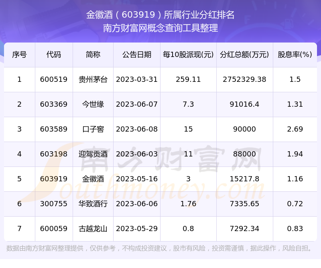Click total dividend 88000
Image resolution: width=321 pixels, height=268 pixels.
coord(244,154)
